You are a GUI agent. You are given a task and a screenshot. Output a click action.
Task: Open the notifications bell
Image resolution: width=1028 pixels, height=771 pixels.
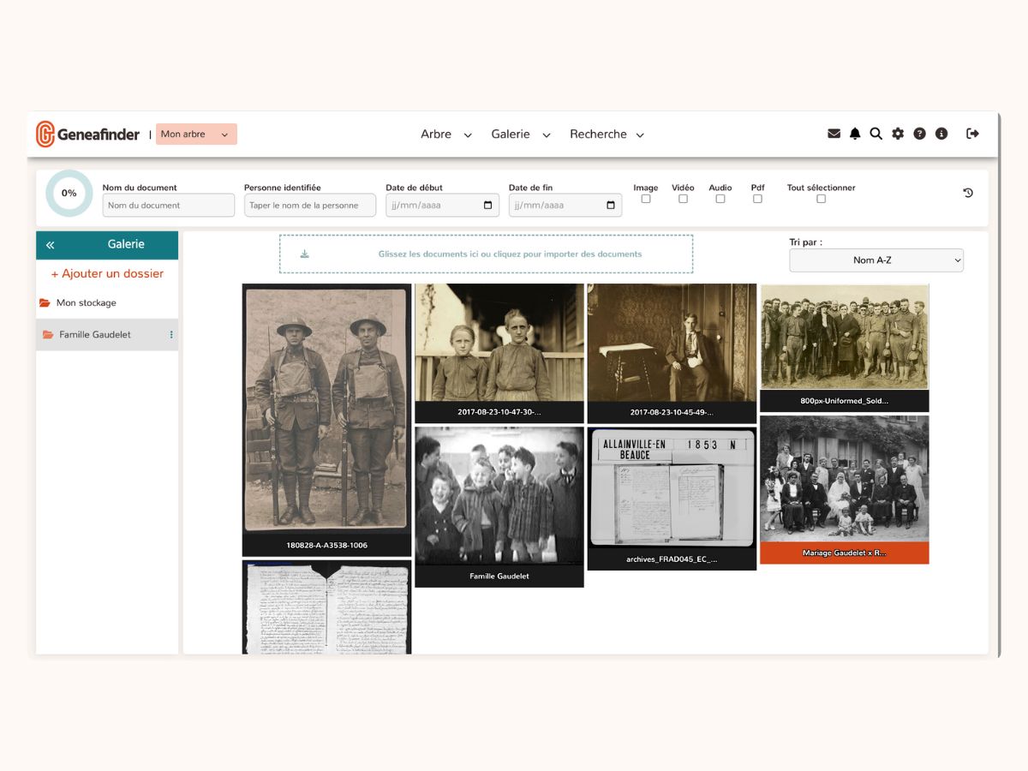pos(854,134)
